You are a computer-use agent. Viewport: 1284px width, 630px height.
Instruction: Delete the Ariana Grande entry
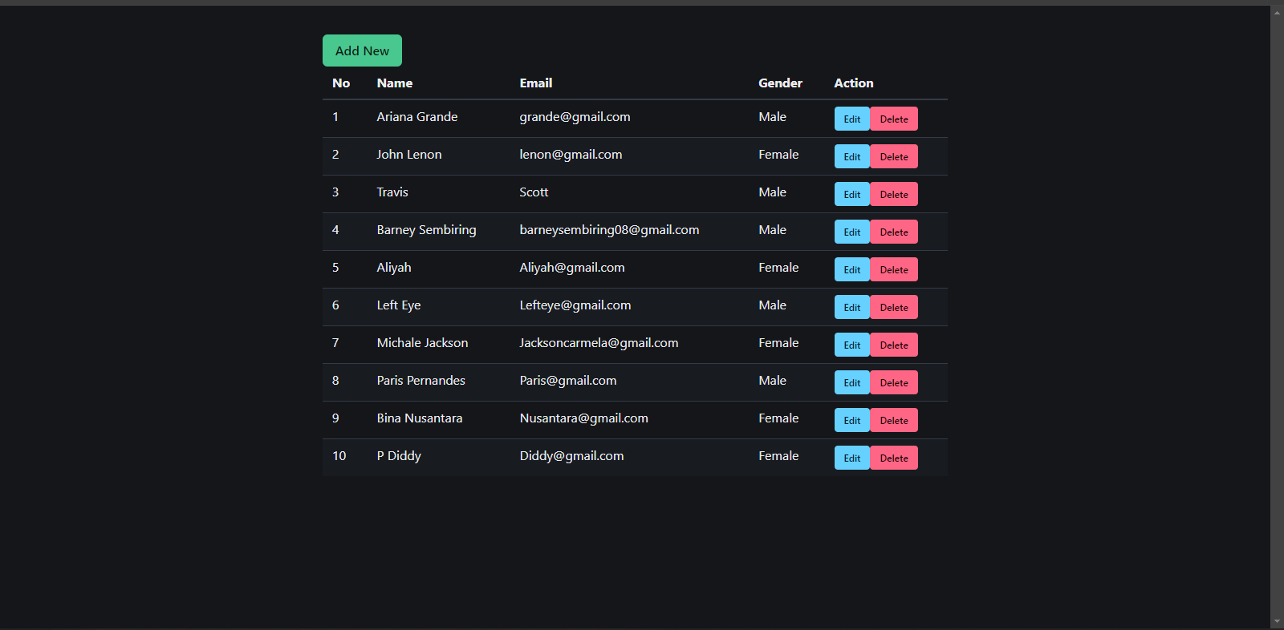[x=893, y=119]
